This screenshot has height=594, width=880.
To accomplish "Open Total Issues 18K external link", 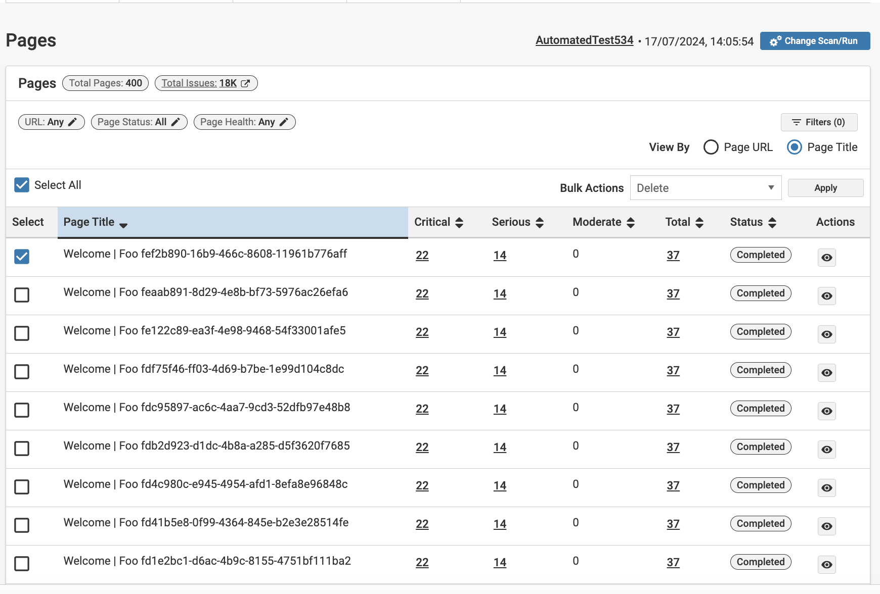I will [206, 83].
